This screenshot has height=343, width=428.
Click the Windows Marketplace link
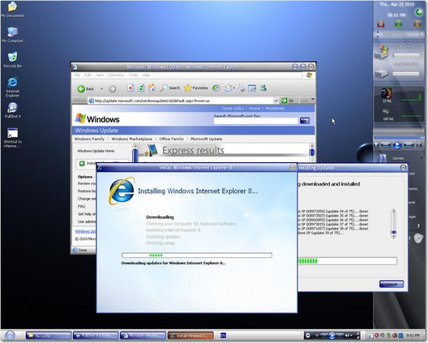pyautogui.click(x=132, y=139)
